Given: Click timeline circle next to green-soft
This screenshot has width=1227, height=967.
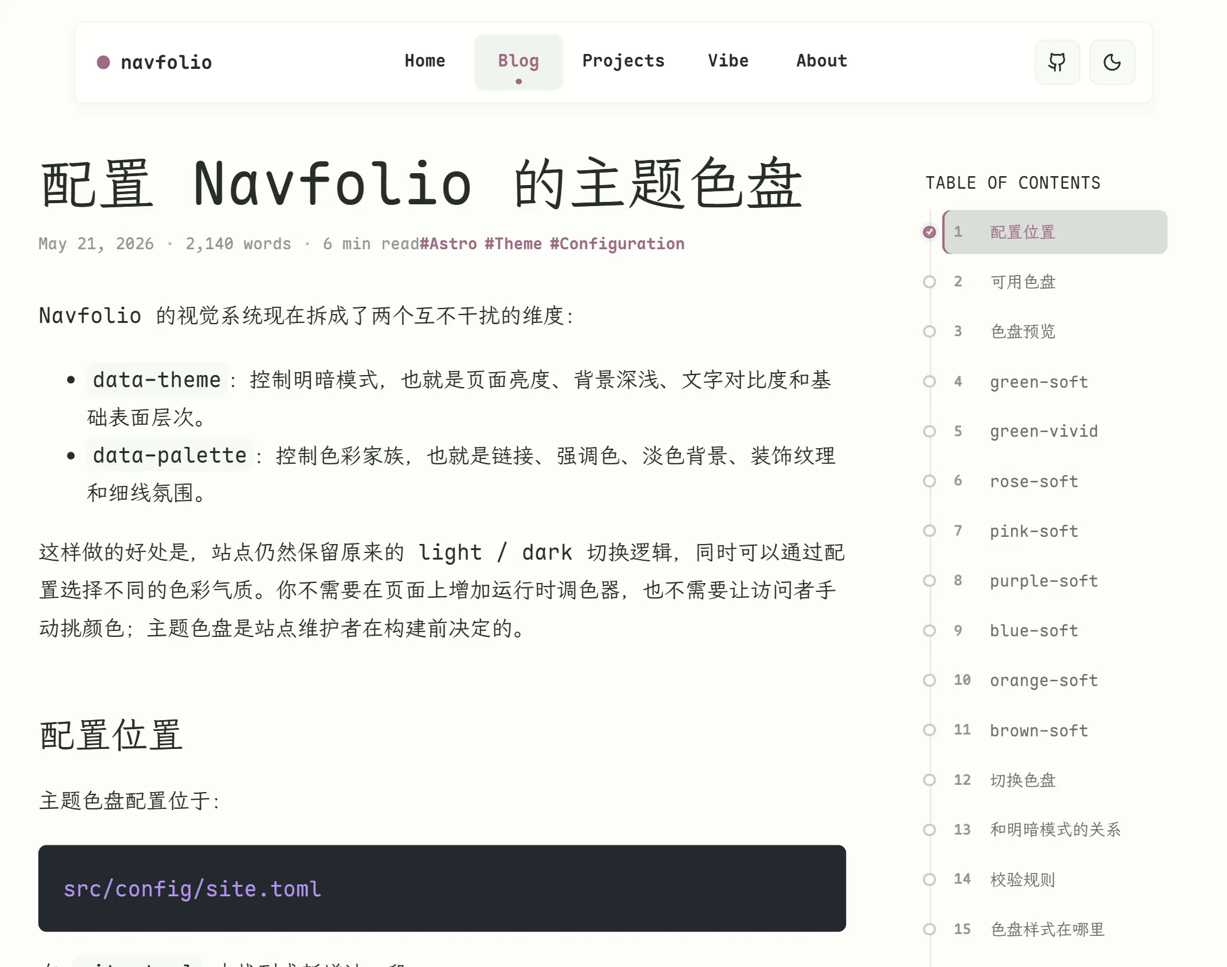Looking at the screenshot, I should point(929,382).
